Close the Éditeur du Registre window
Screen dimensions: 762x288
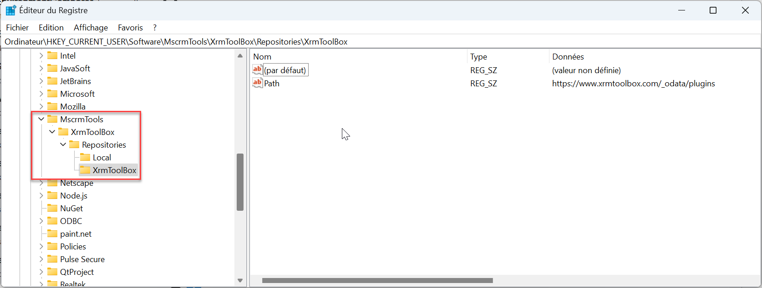(x=745, y=10)
